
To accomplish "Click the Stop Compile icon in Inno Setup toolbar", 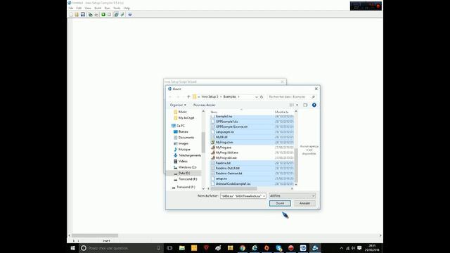I will point(96,15).
